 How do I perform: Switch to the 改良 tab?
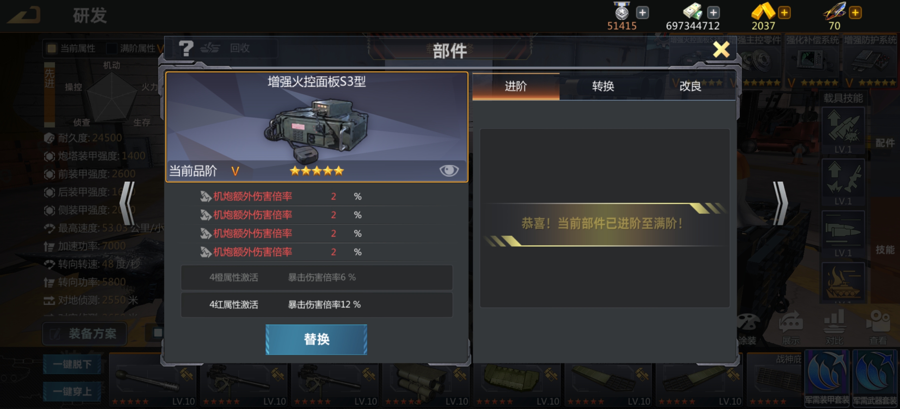(x=690, y=86)
